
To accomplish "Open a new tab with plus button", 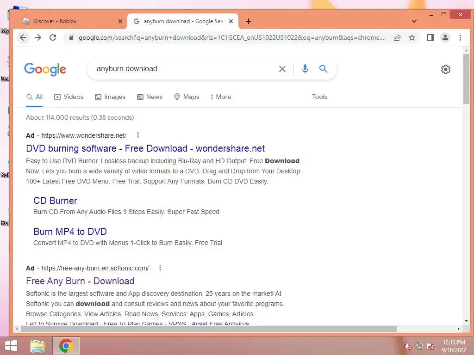I will [x=248, y=21].
